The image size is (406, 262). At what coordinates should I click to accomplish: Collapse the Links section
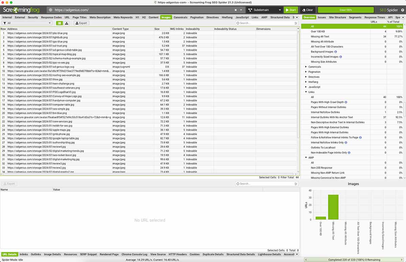(306, 92)
